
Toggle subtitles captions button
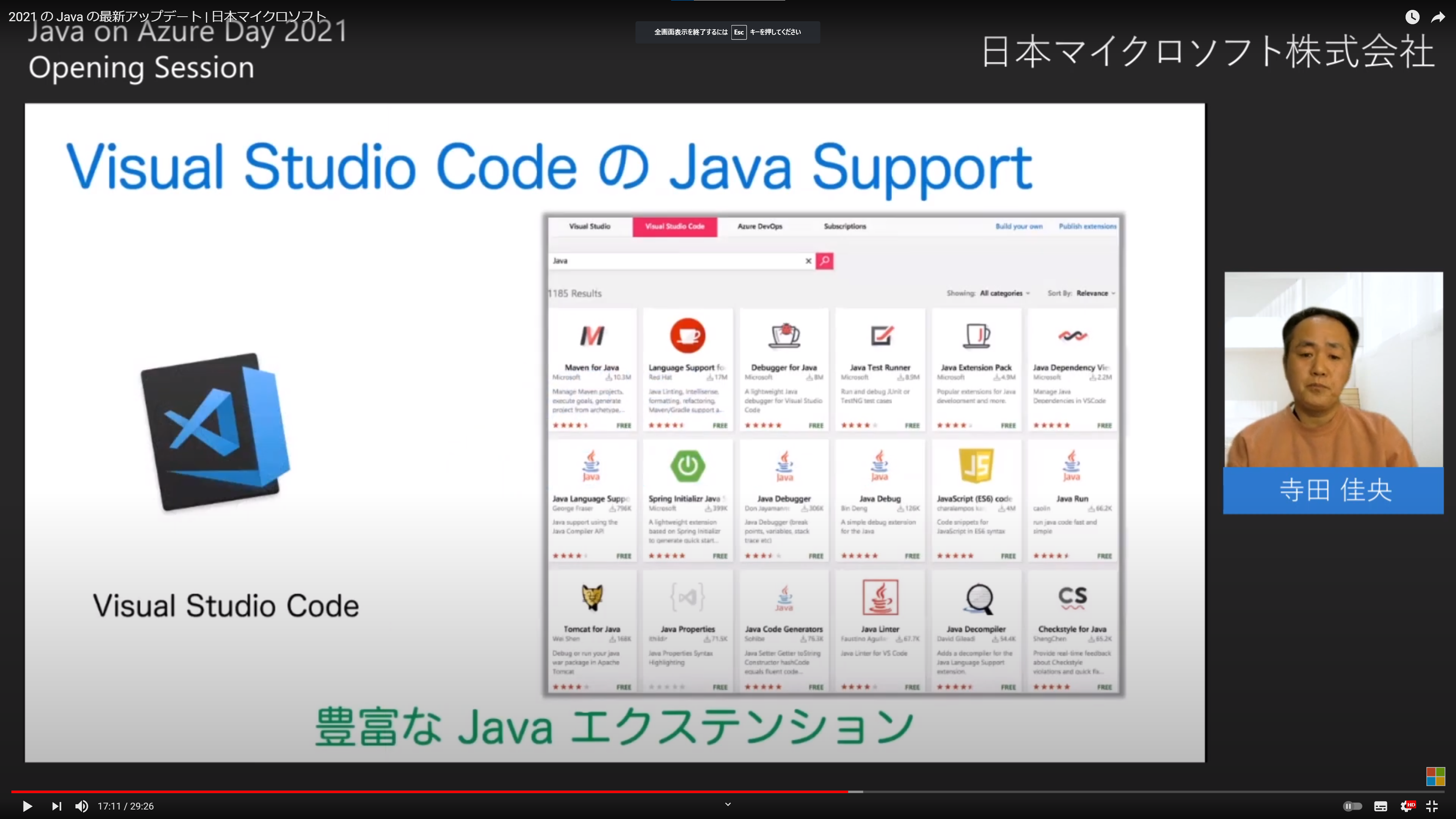click(1381, 806)
